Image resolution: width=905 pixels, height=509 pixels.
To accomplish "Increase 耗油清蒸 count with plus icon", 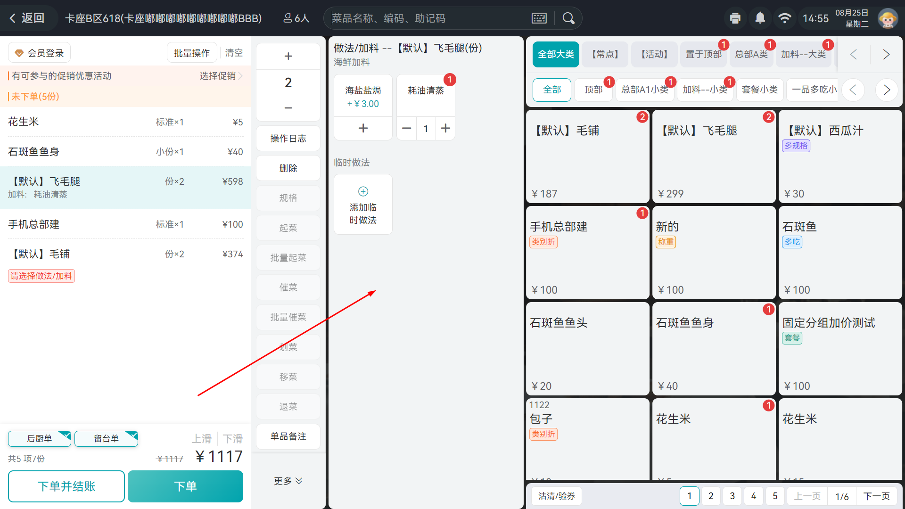I will (445, 128).
